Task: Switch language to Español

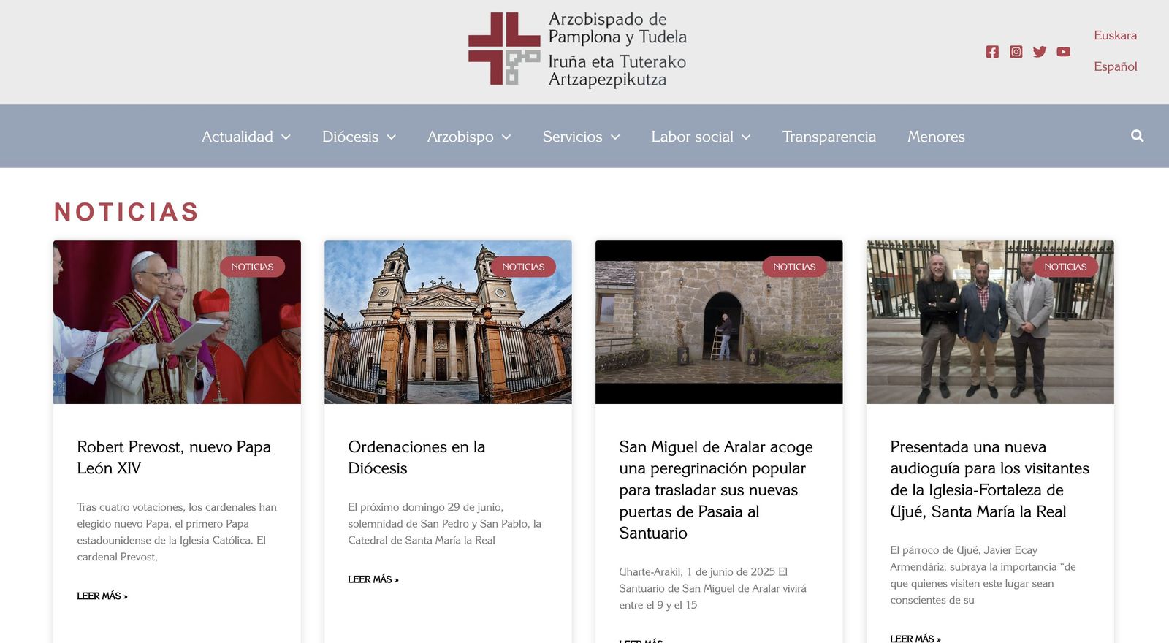Action: pyautogui.click(x=1115, y=66)
